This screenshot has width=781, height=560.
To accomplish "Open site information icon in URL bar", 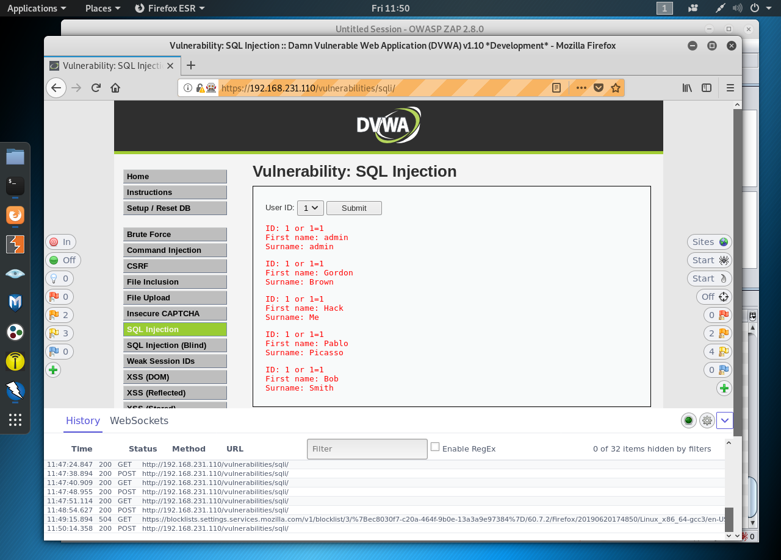I will coord(188,88).
